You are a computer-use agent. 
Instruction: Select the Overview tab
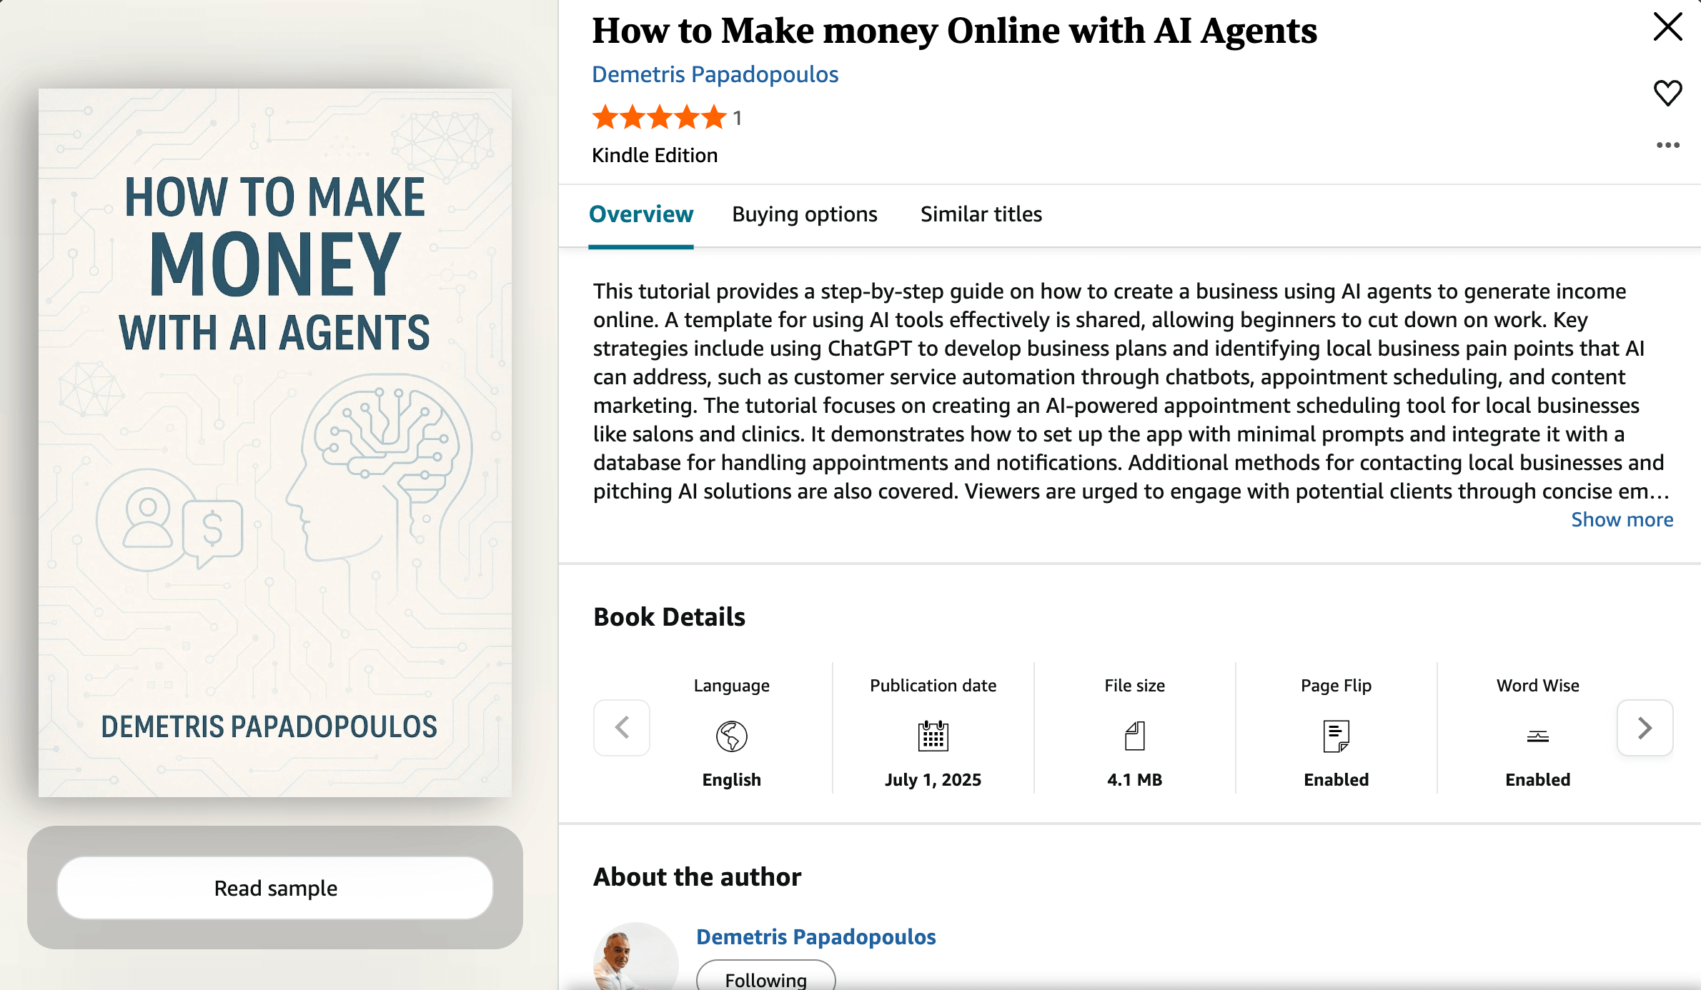pyautogui.click(x=640, y=214)
